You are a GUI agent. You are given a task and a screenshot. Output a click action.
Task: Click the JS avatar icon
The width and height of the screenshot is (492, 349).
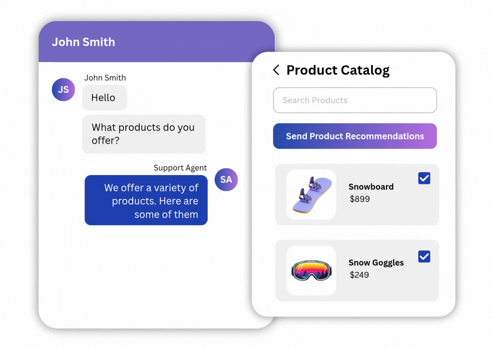63,90
